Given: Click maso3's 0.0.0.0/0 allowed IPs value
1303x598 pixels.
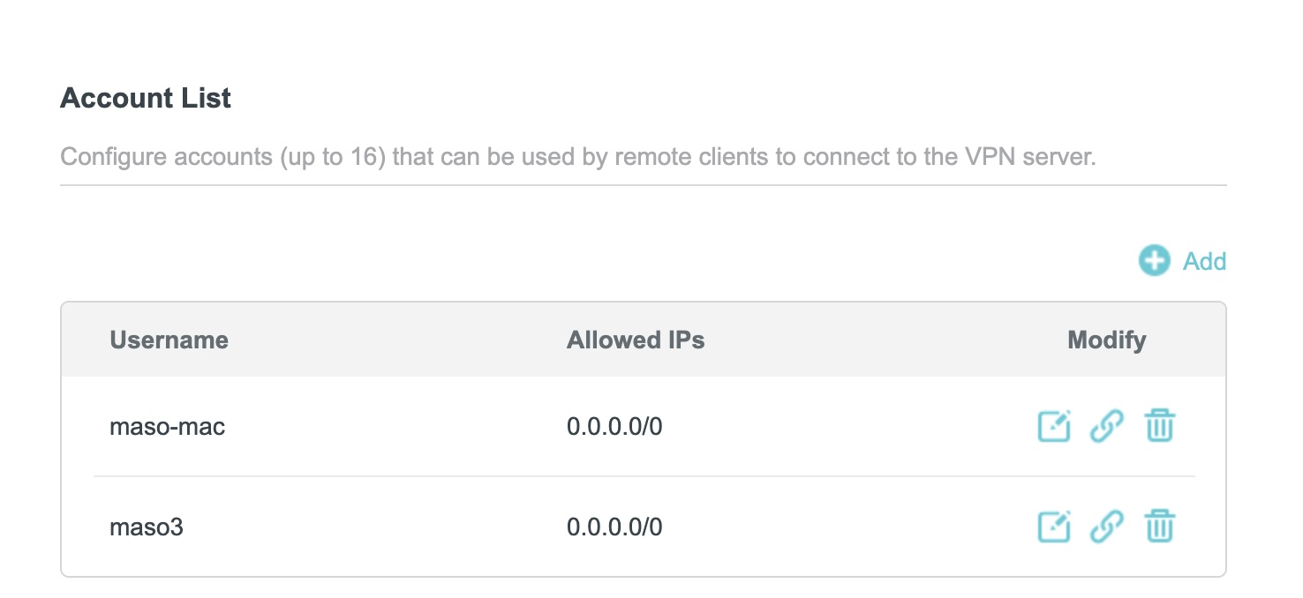Looking at the screenshot, I should coord(614,528).
